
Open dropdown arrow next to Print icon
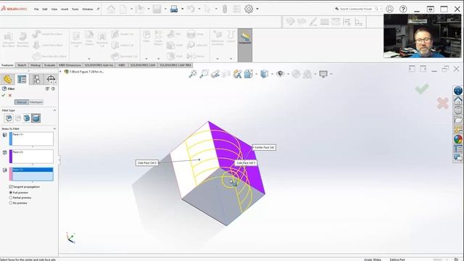tap(182, 9)
